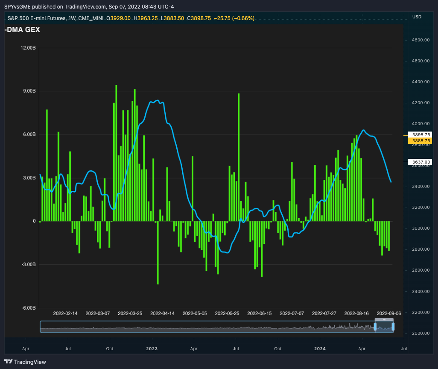This screenshot has width=438, height=369.
Task: Click the 2023 label on time axis
Action: click(x=152, y=348)
